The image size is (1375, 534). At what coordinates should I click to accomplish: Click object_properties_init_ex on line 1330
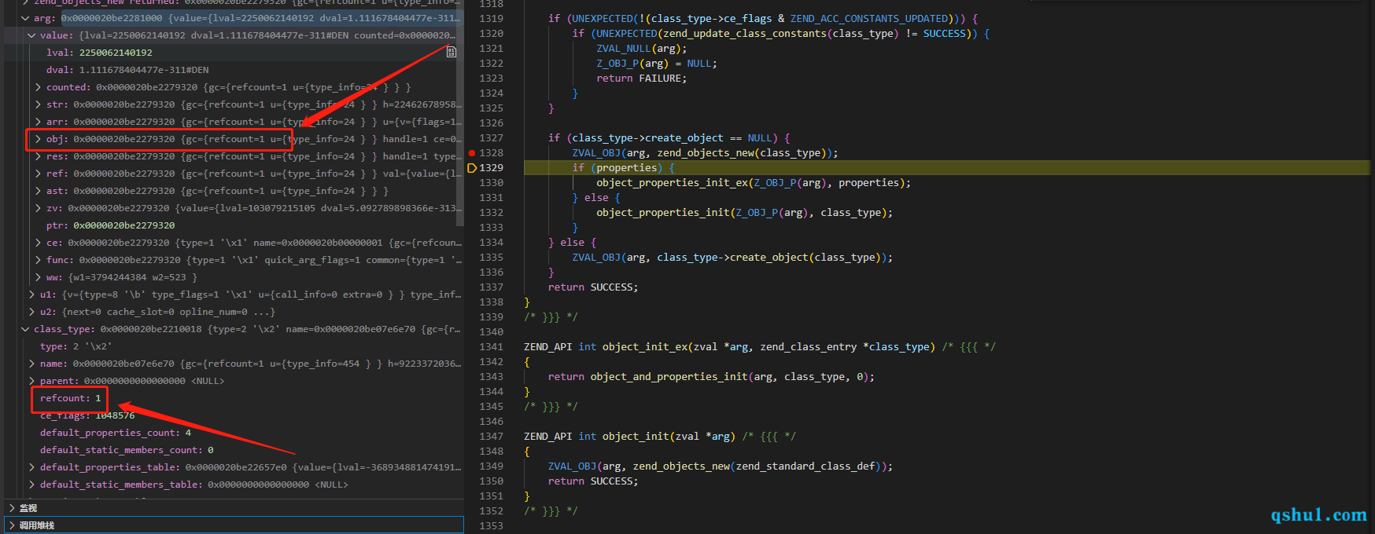(x=672, y=182)
